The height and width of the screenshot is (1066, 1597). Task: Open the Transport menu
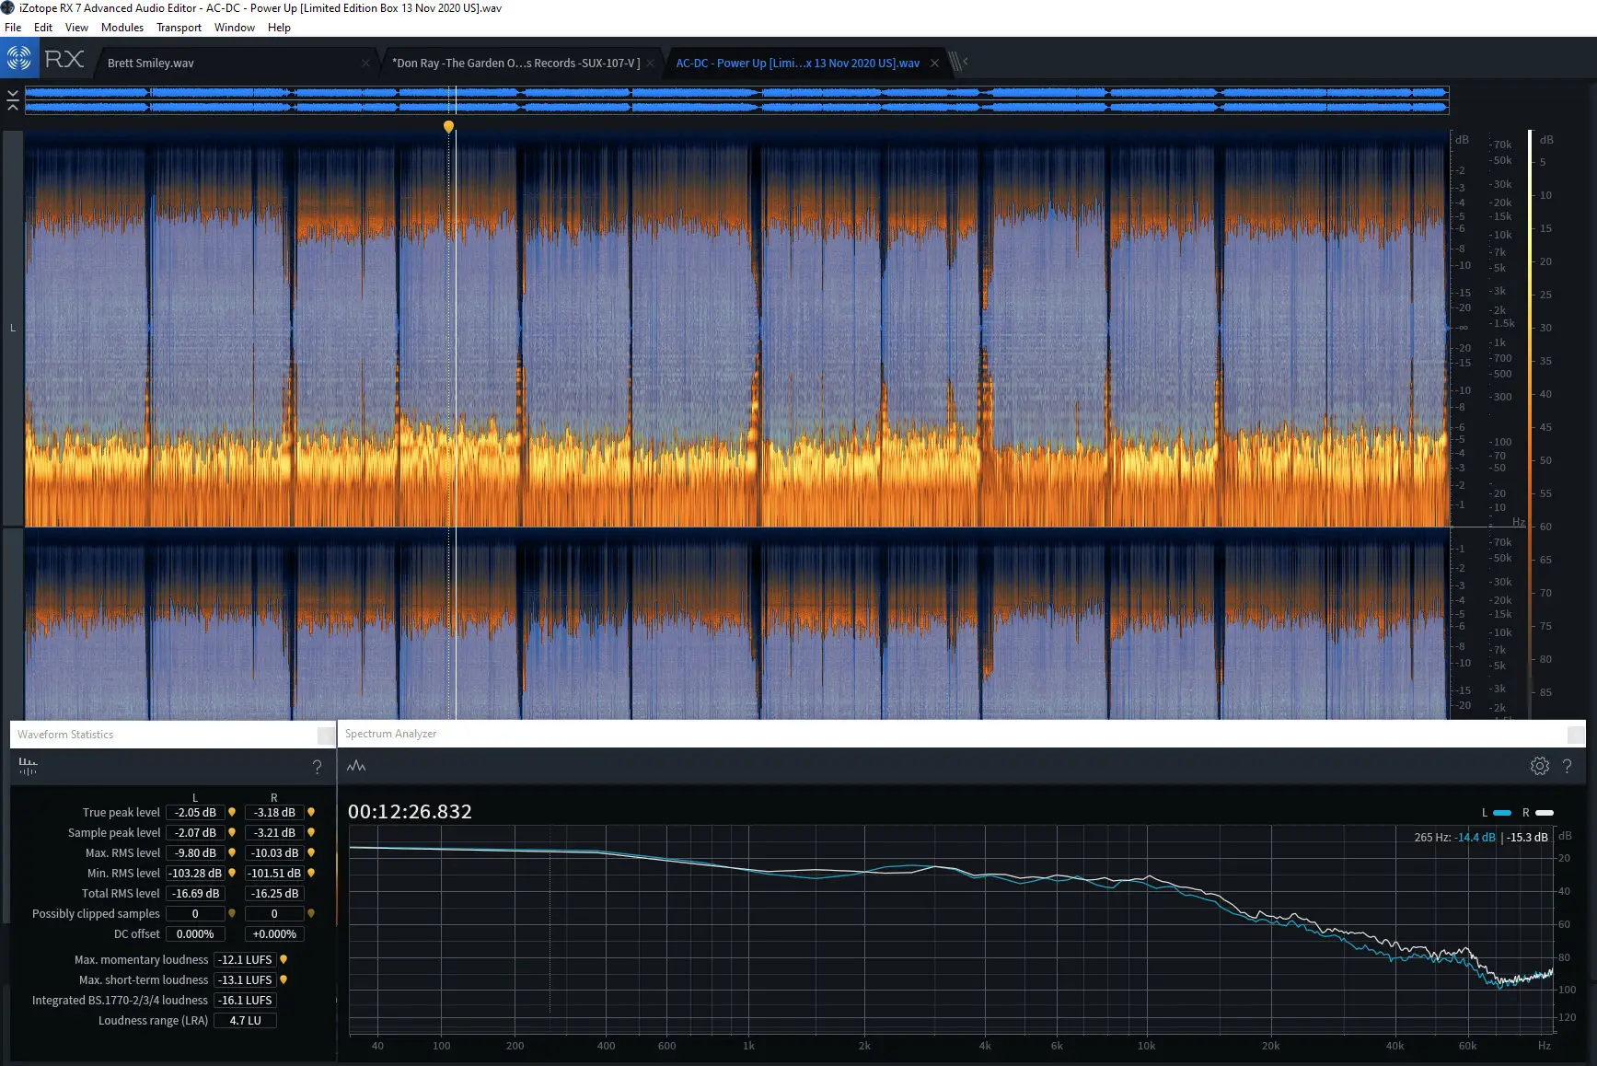pyautogui.click(x=179, y=28)
